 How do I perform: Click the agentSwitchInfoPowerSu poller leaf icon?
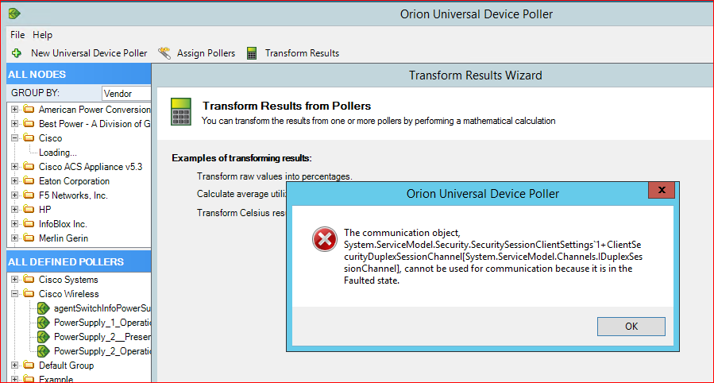(43, 308)
